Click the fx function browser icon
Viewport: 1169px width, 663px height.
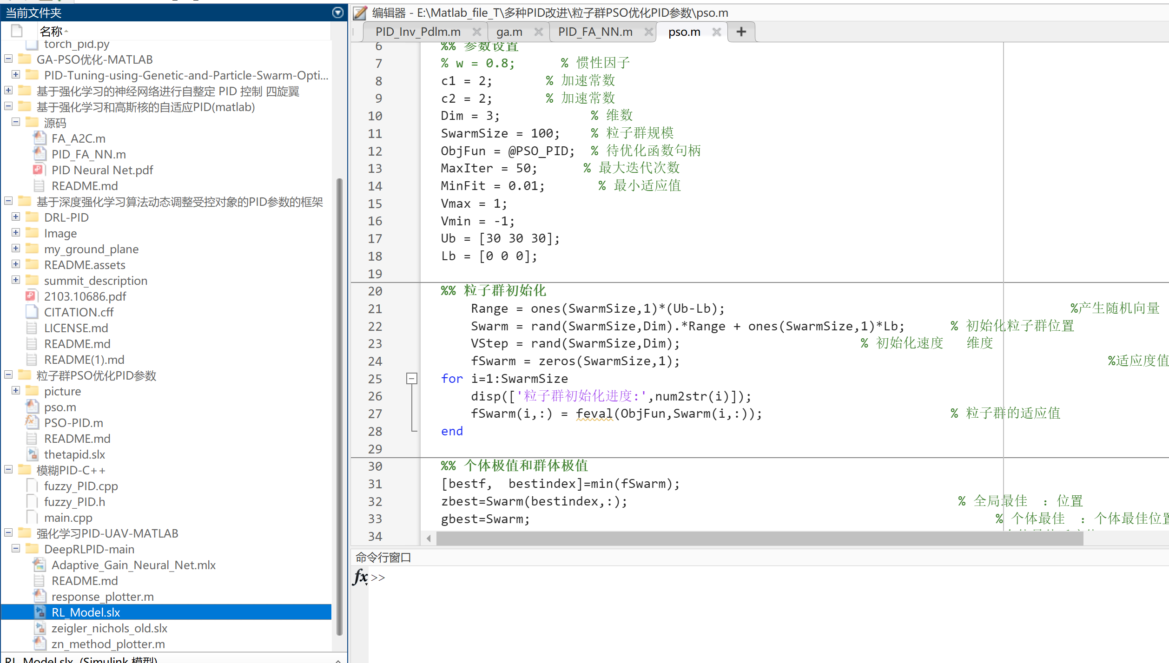pyautogui.click(x=360, y=578)
